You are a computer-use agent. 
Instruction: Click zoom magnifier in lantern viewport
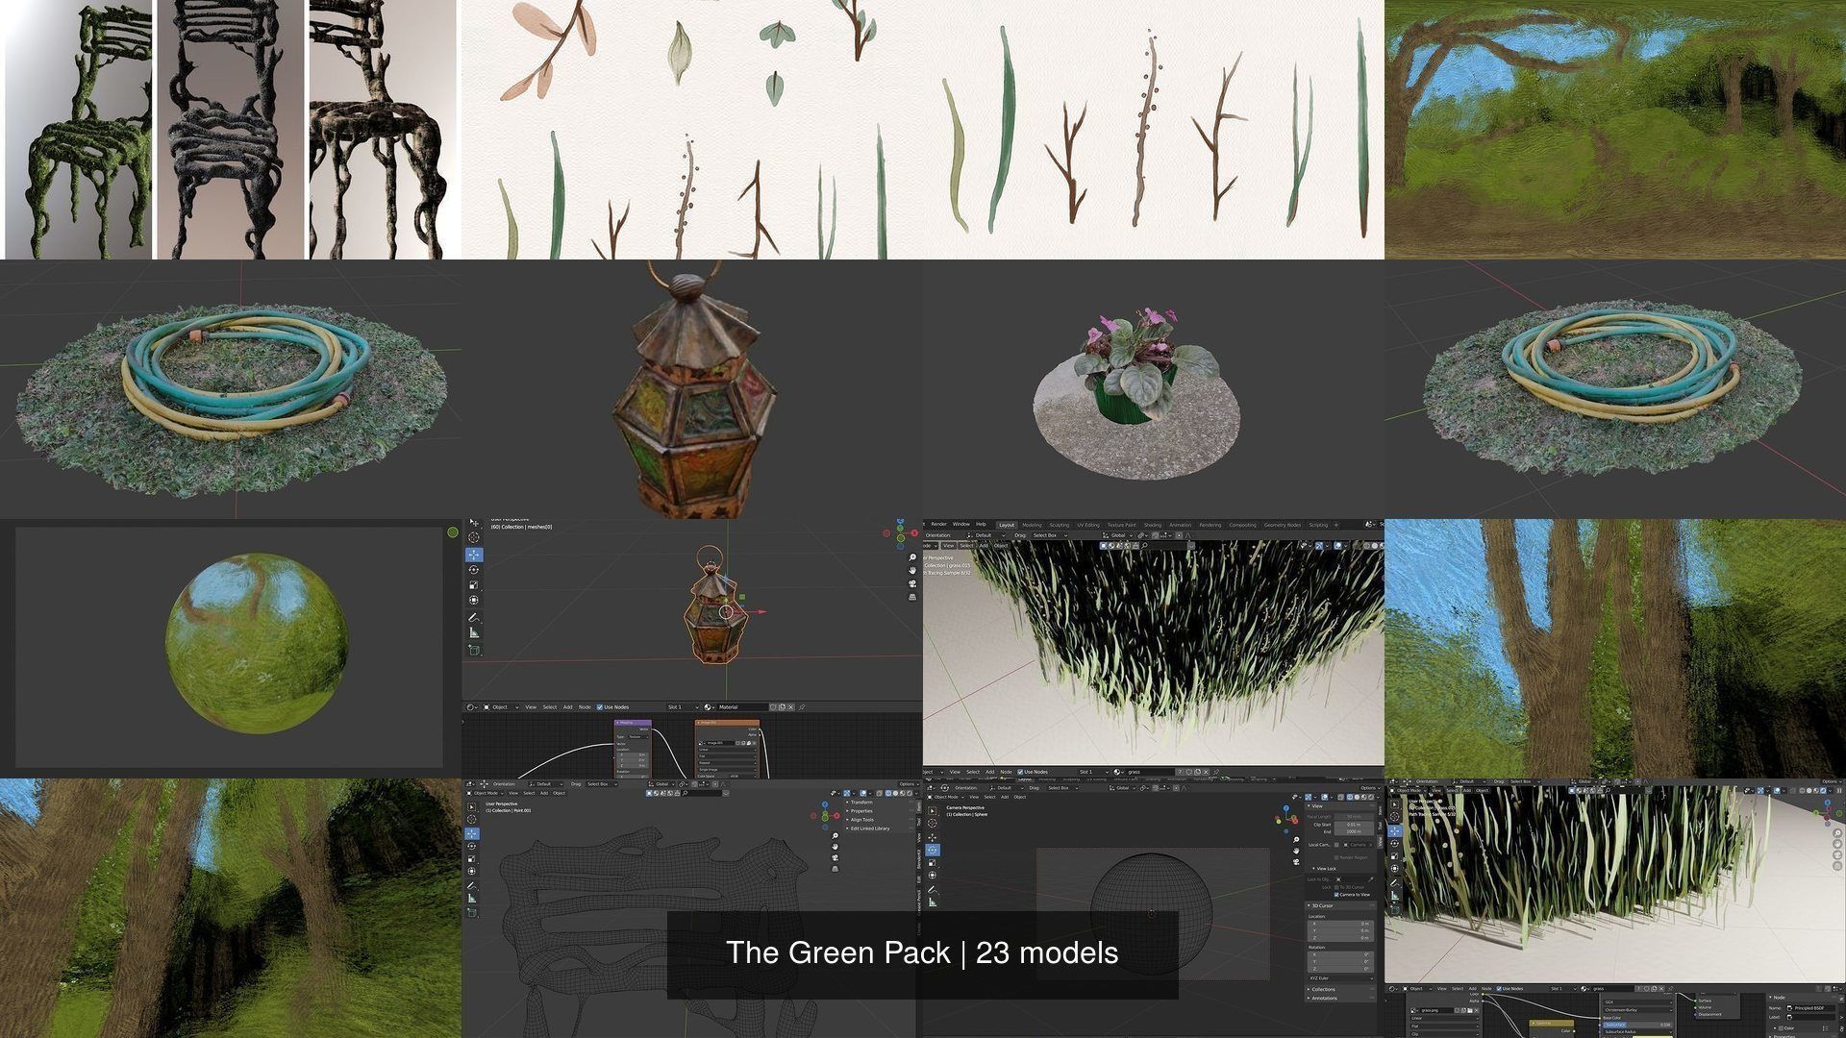point(912,557)
